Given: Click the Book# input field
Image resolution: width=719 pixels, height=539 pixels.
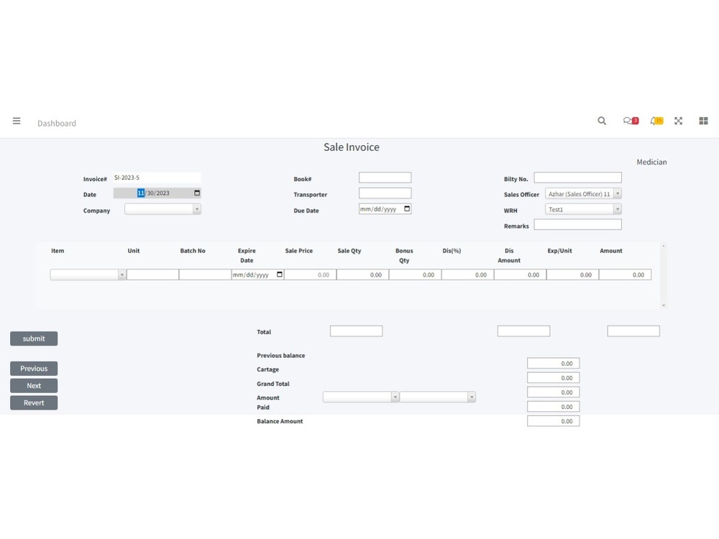Looking at the screenshot, I should click(385, 178).
